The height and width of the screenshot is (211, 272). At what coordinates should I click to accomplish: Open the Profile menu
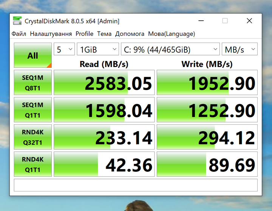(x=85, y=34)
